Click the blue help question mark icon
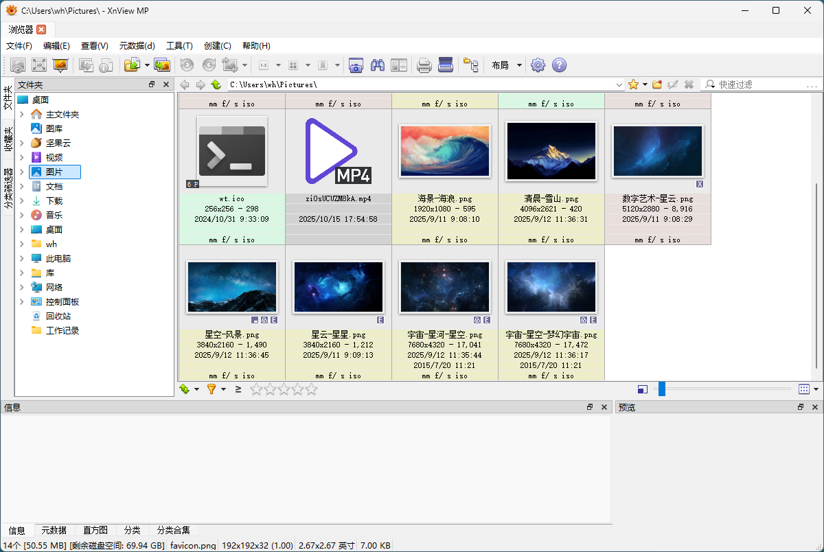The height and width of the screenshot is (552, 824). coord(559,65)
